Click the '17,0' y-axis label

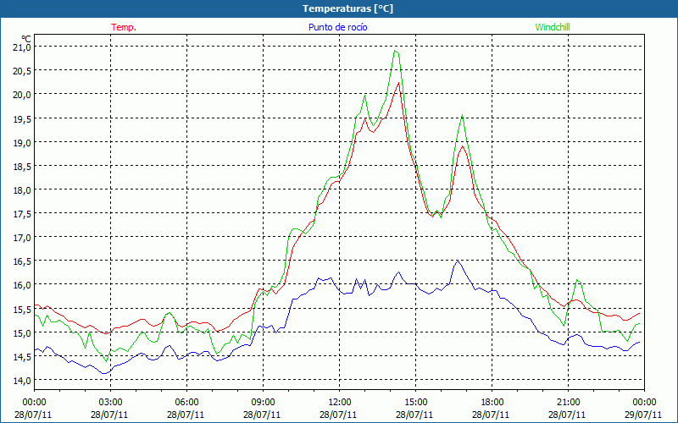pos(22,238)
